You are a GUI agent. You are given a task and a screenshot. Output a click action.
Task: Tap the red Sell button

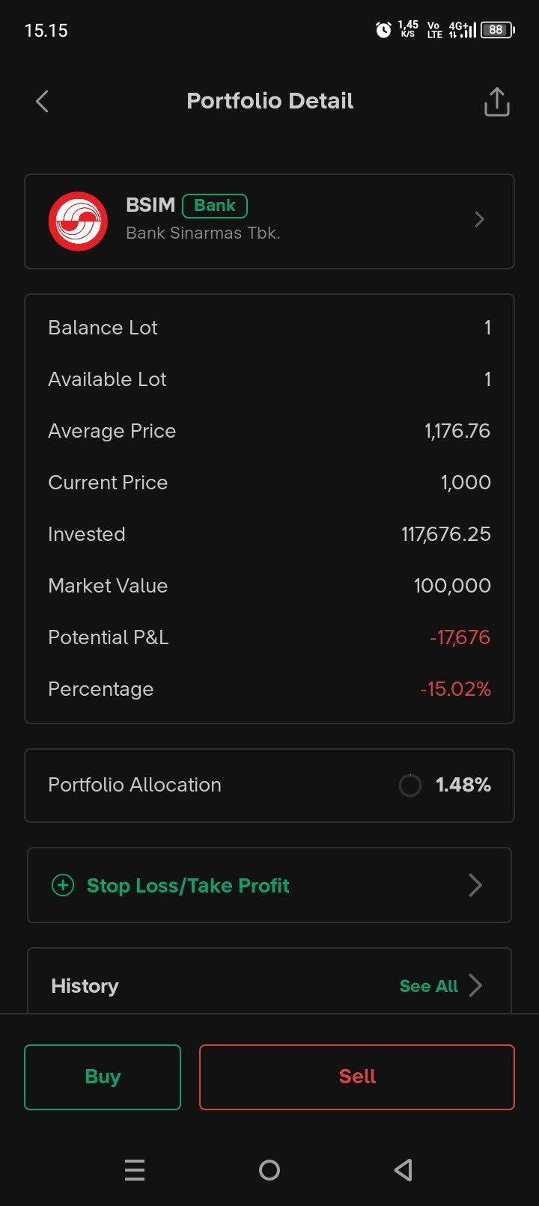click(357, 1077)
